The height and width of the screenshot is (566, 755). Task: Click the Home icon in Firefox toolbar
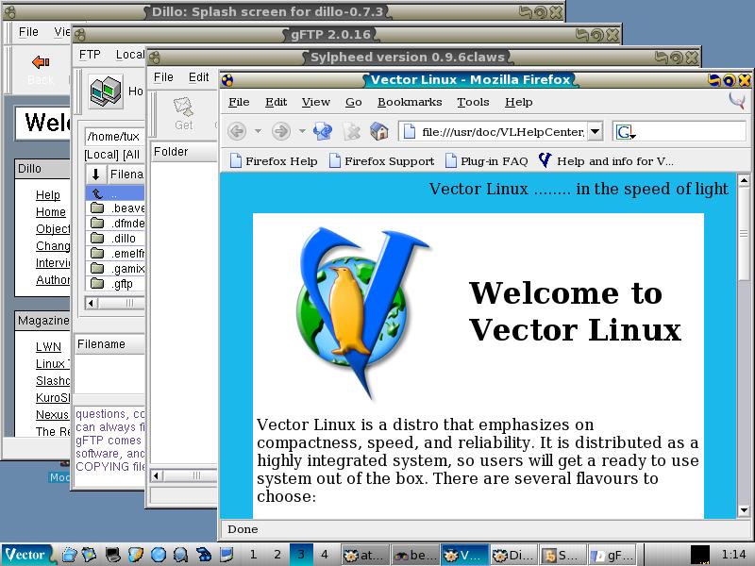(379, 131)
